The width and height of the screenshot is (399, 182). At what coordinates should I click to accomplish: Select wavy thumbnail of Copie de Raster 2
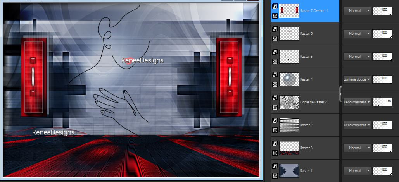click(x=289, y=102)
